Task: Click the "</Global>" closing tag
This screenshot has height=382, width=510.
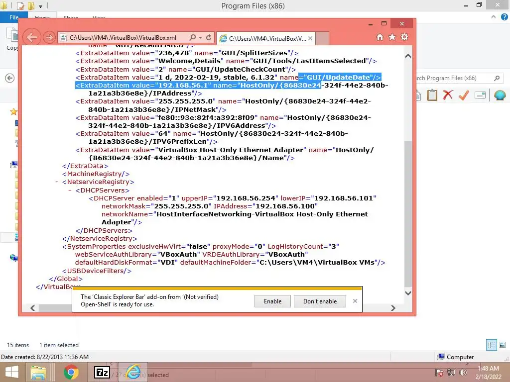Action: tap(66, 279)
